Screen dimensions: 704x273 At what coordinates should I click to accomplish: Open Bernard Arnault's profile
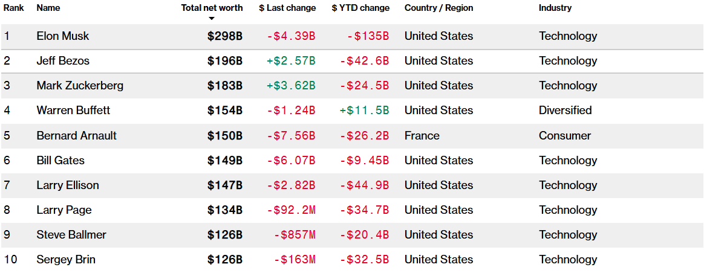[x=76, y=136]
